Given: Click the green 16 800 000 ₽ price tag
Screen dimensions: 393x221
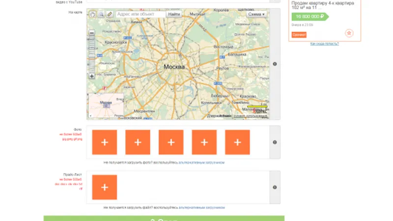Looking at the screenshot, I should pos(310,17).
